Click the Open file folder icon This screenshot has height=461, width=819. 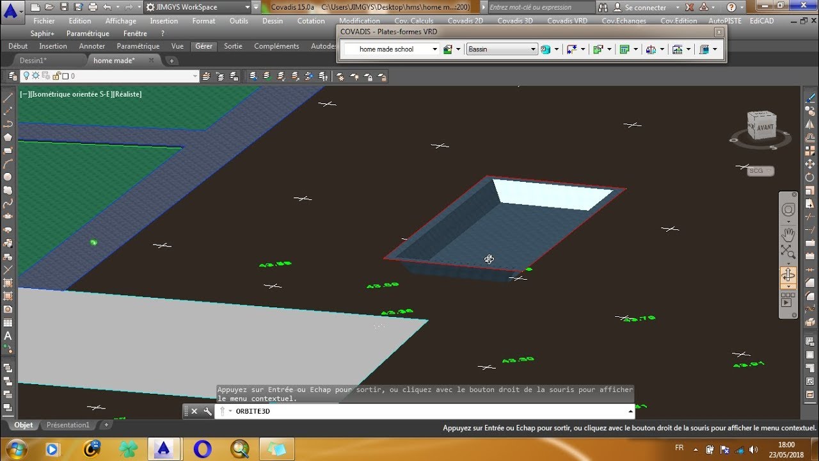[x=49, y=8]
